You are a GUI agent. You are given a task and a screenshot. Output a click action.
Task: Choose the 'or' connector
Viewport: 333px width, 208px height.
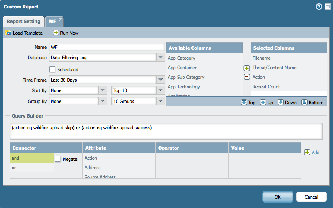(32, 168)
